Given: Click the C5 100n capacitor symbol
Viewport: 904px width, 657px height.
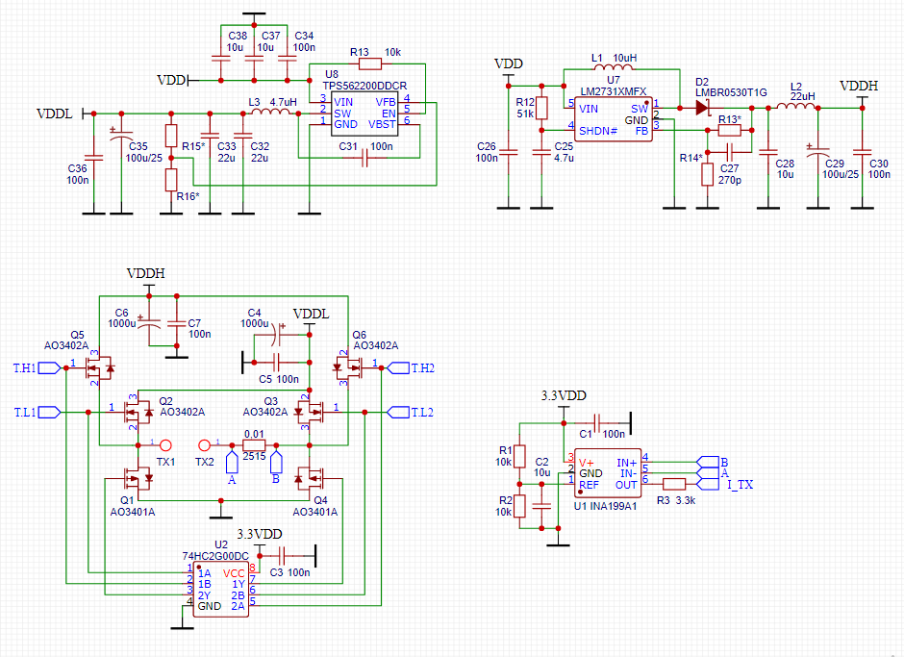Looking at the screenshot, I should click(277, 363).
